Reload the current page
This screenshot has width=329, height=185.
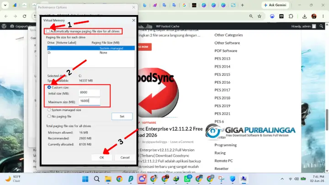pyautogui.click(x=25, y=16)
